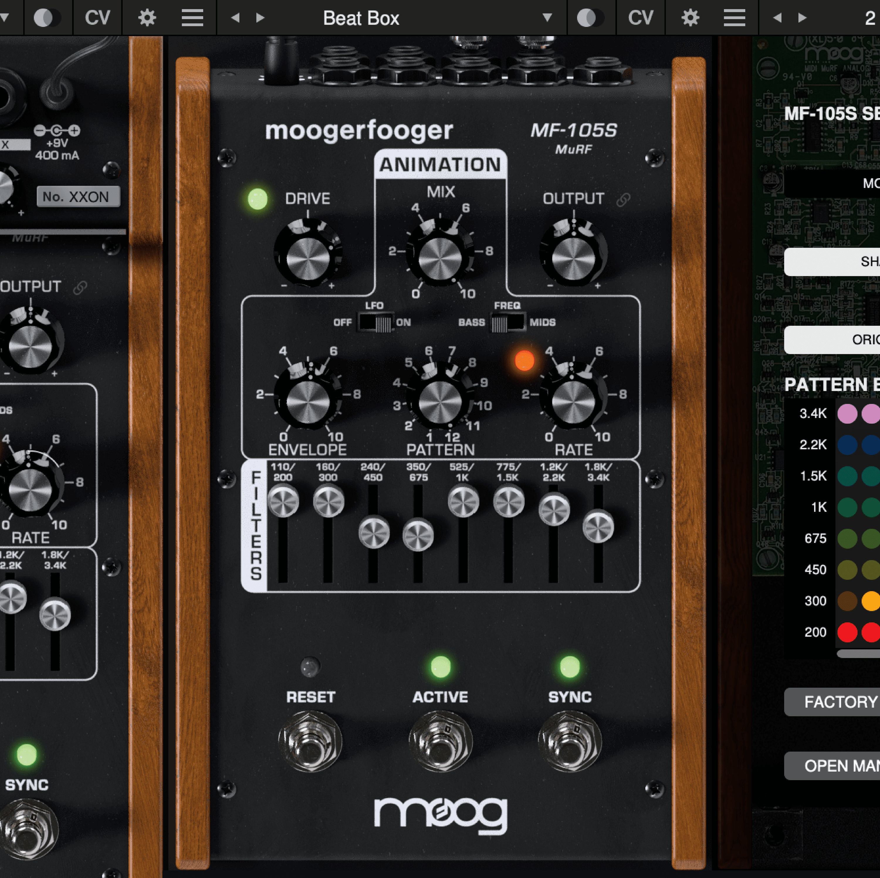The image size is (880, 878).
Task: Open the Beat Box preset dropdown arrow
Action: (547, 18)
